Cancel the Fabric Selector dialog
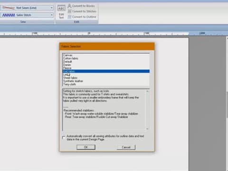Image resolution: width=228 pixels, height=171 pixels. click(x=126, y=147)
